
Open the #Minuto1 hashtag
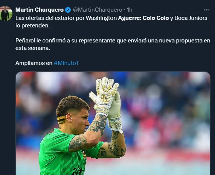click(x=66, y=63)
